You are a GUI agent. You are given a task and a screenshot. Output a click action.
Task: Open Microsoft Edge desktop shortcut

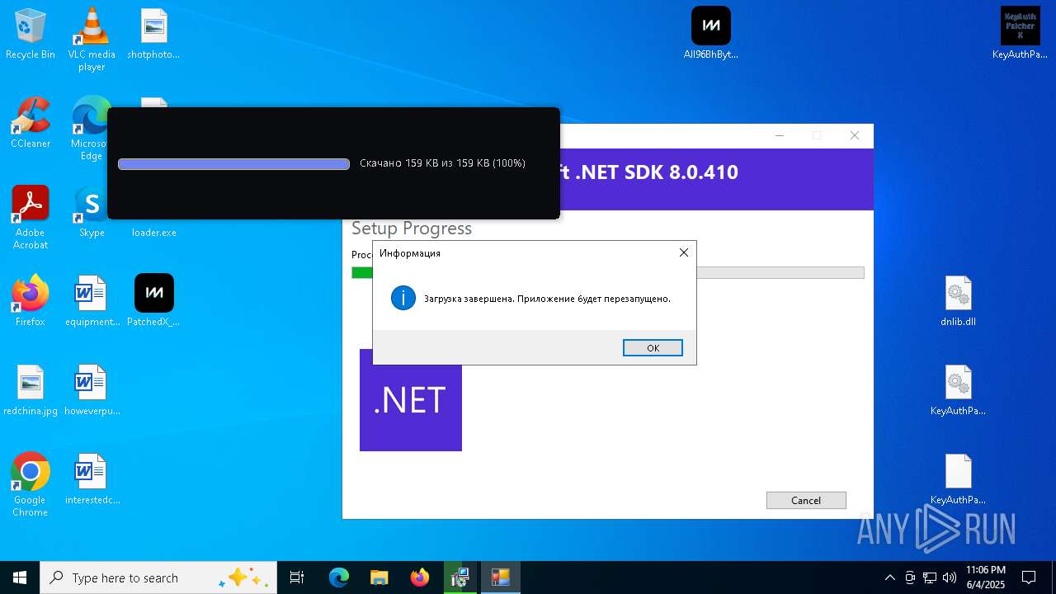[91, 130]
